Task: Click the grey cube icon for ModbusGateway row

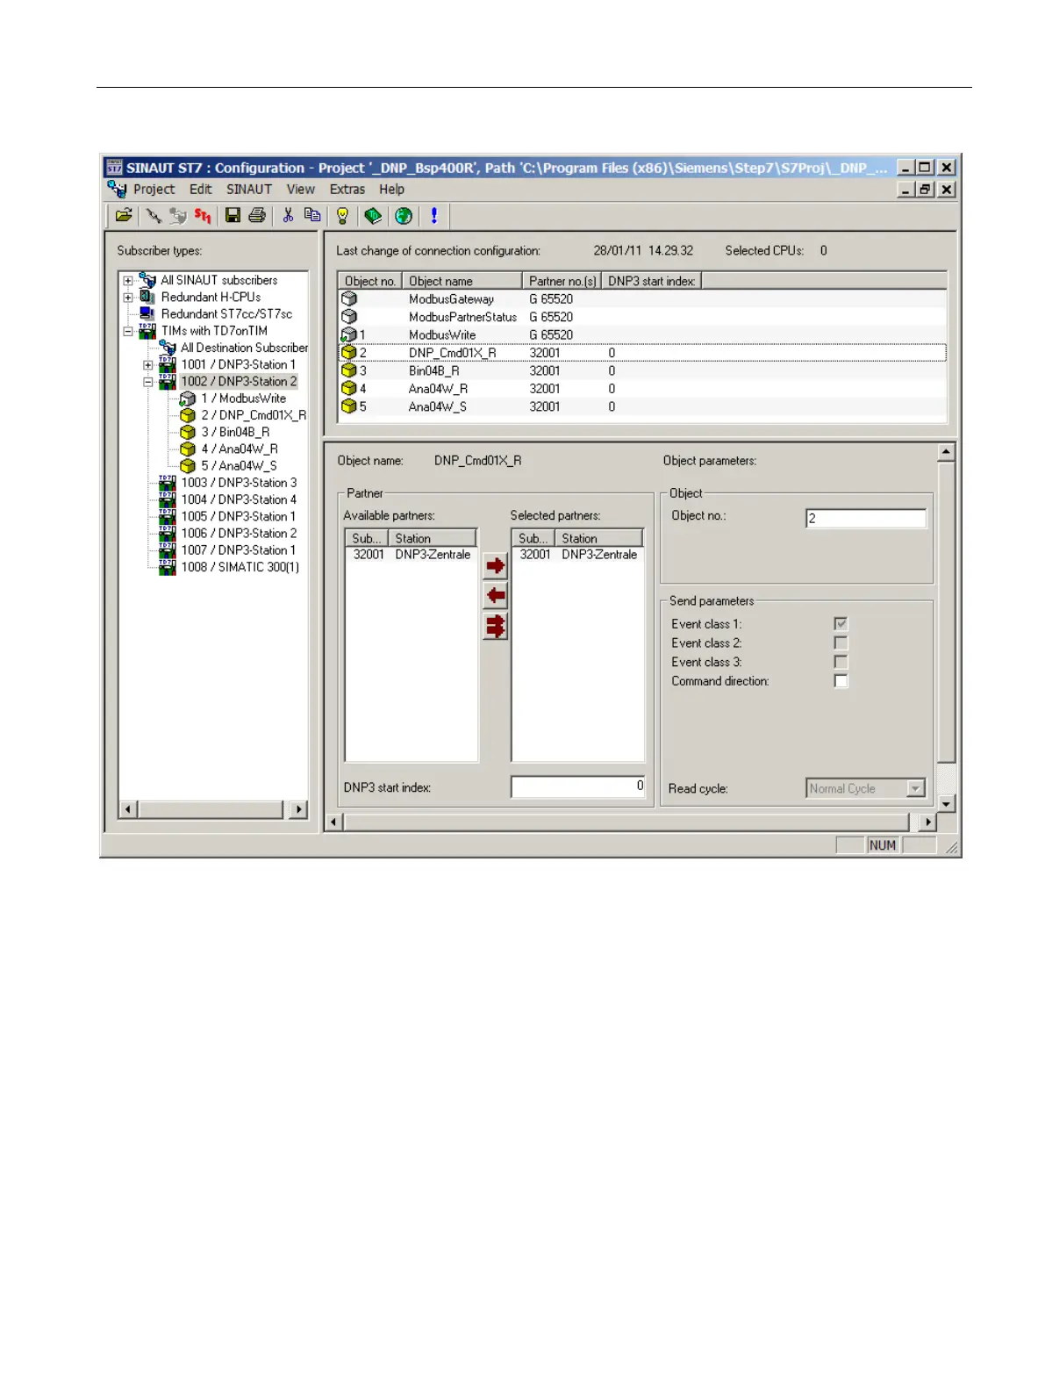Action: coord(349,299)
